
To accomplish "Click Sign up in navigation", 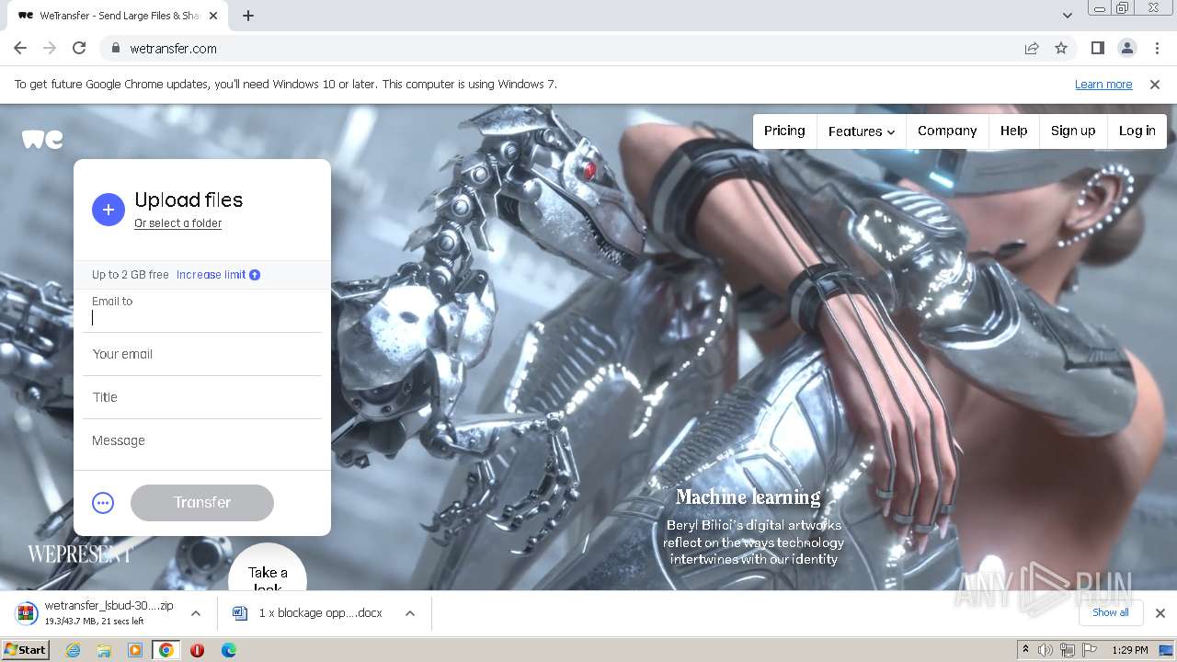I will click(1073, 131).
